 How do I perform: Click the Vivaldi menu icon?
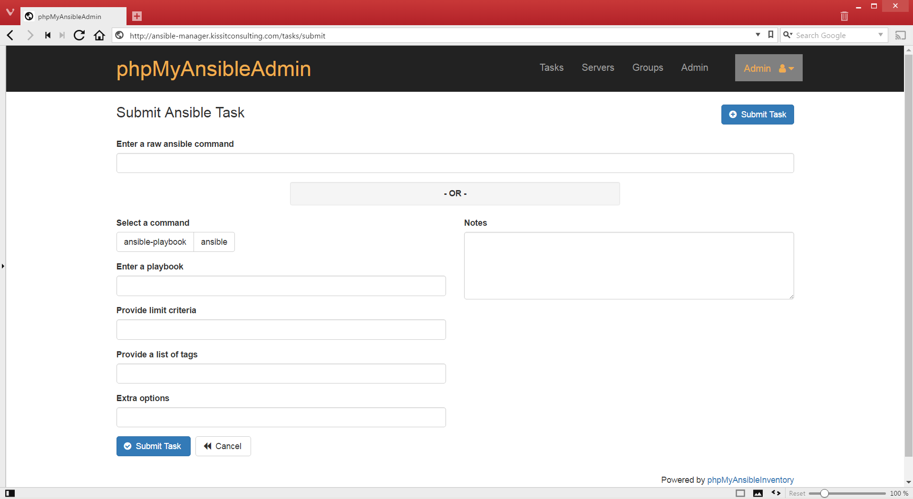pyautogui.click(x=10, y=12)
